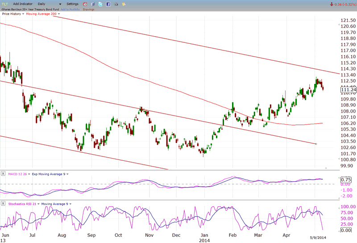Click the blue book icon in toolbar
357x243 pixels.
point(93,4)
